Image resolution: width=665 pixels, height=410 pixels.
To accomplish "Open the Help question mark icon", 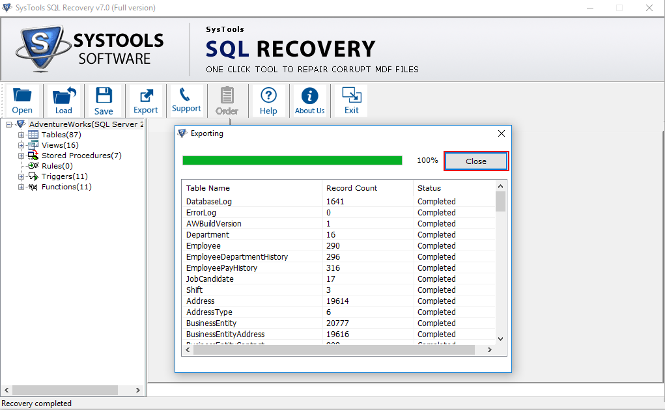I will pyautogui.click(x=268, y=100).
